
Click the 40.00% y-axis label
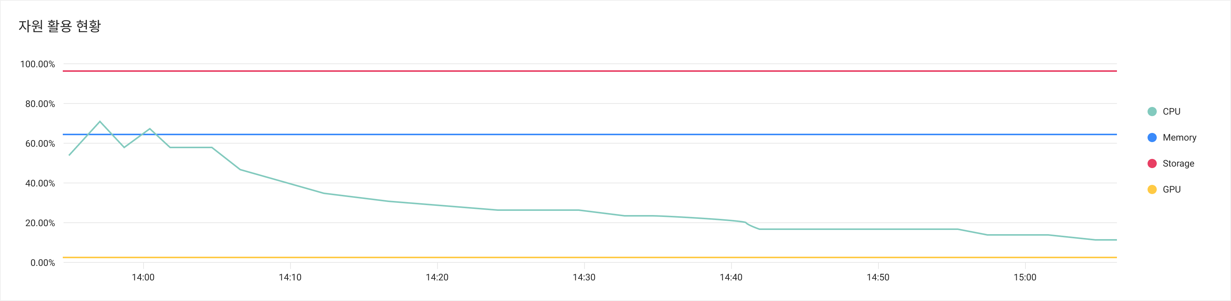pyautogui.click(x=40, y=183)
